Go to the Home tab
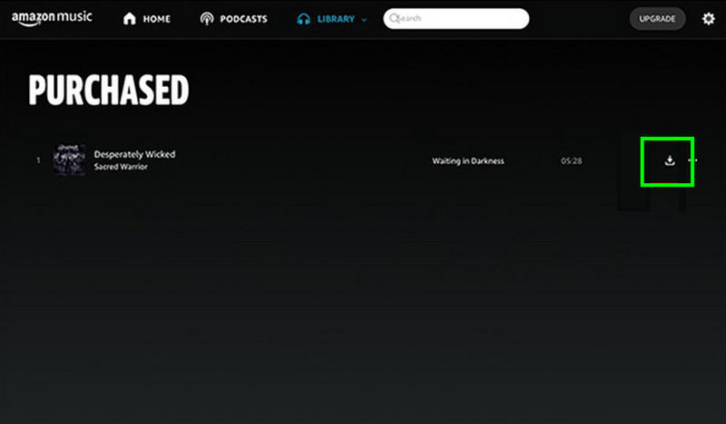 tap(147, 19)
